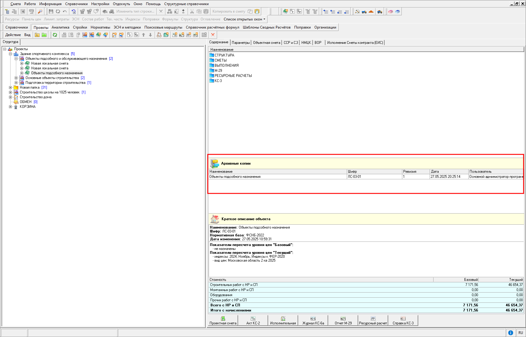Click the orange bricks materials icon
This screenshot has height=337, width=526.
371,11
